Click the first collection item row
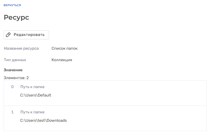 click(x=126, y=93)
